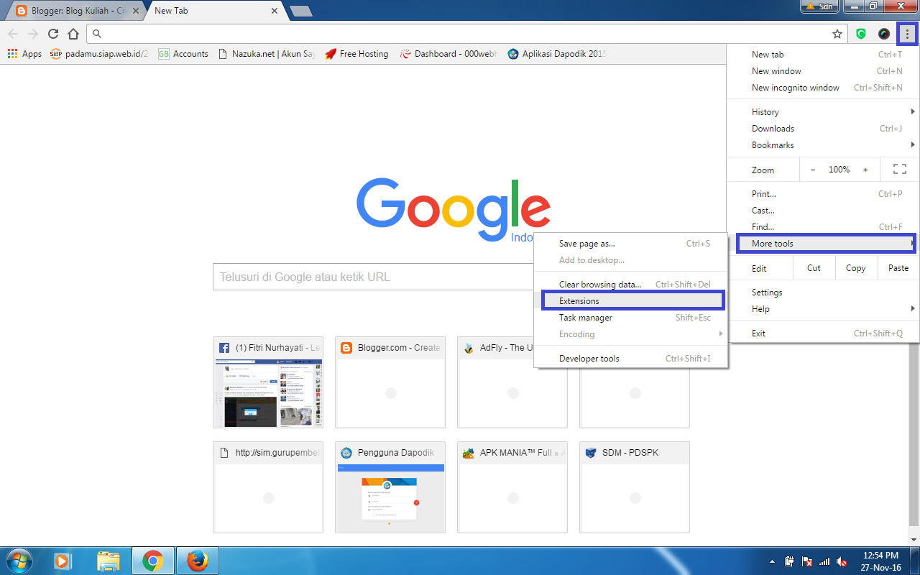Toggle fullscreen icon in Zoom row

coord(899,170)
